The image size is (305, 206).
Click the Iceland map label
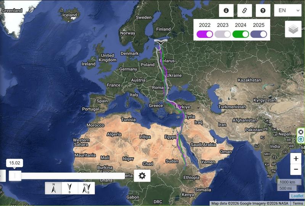[69, 15]
